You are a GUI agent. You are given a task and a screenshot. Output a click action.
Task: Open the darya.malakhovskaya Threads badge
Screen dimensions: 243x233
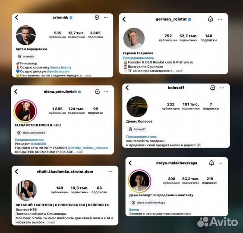coord(148,202)
